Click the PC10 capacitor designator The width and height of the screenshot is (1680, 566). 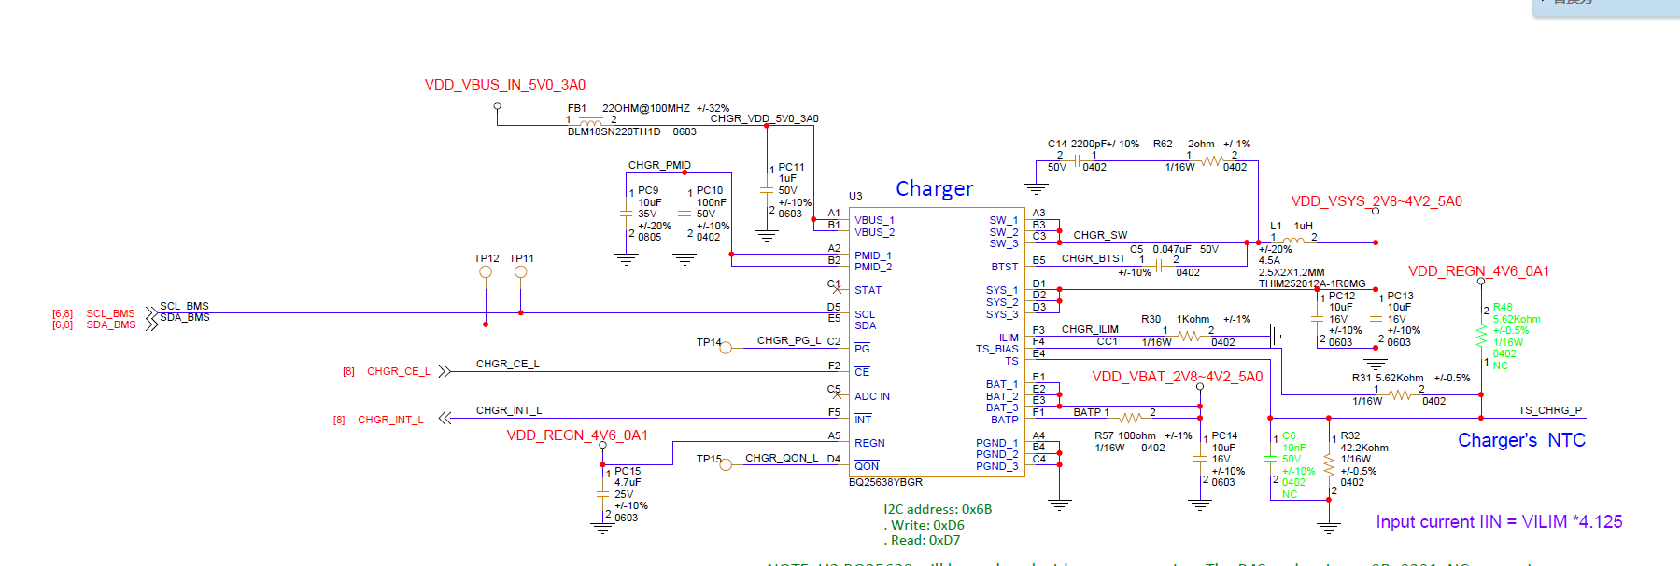[710, 190]
